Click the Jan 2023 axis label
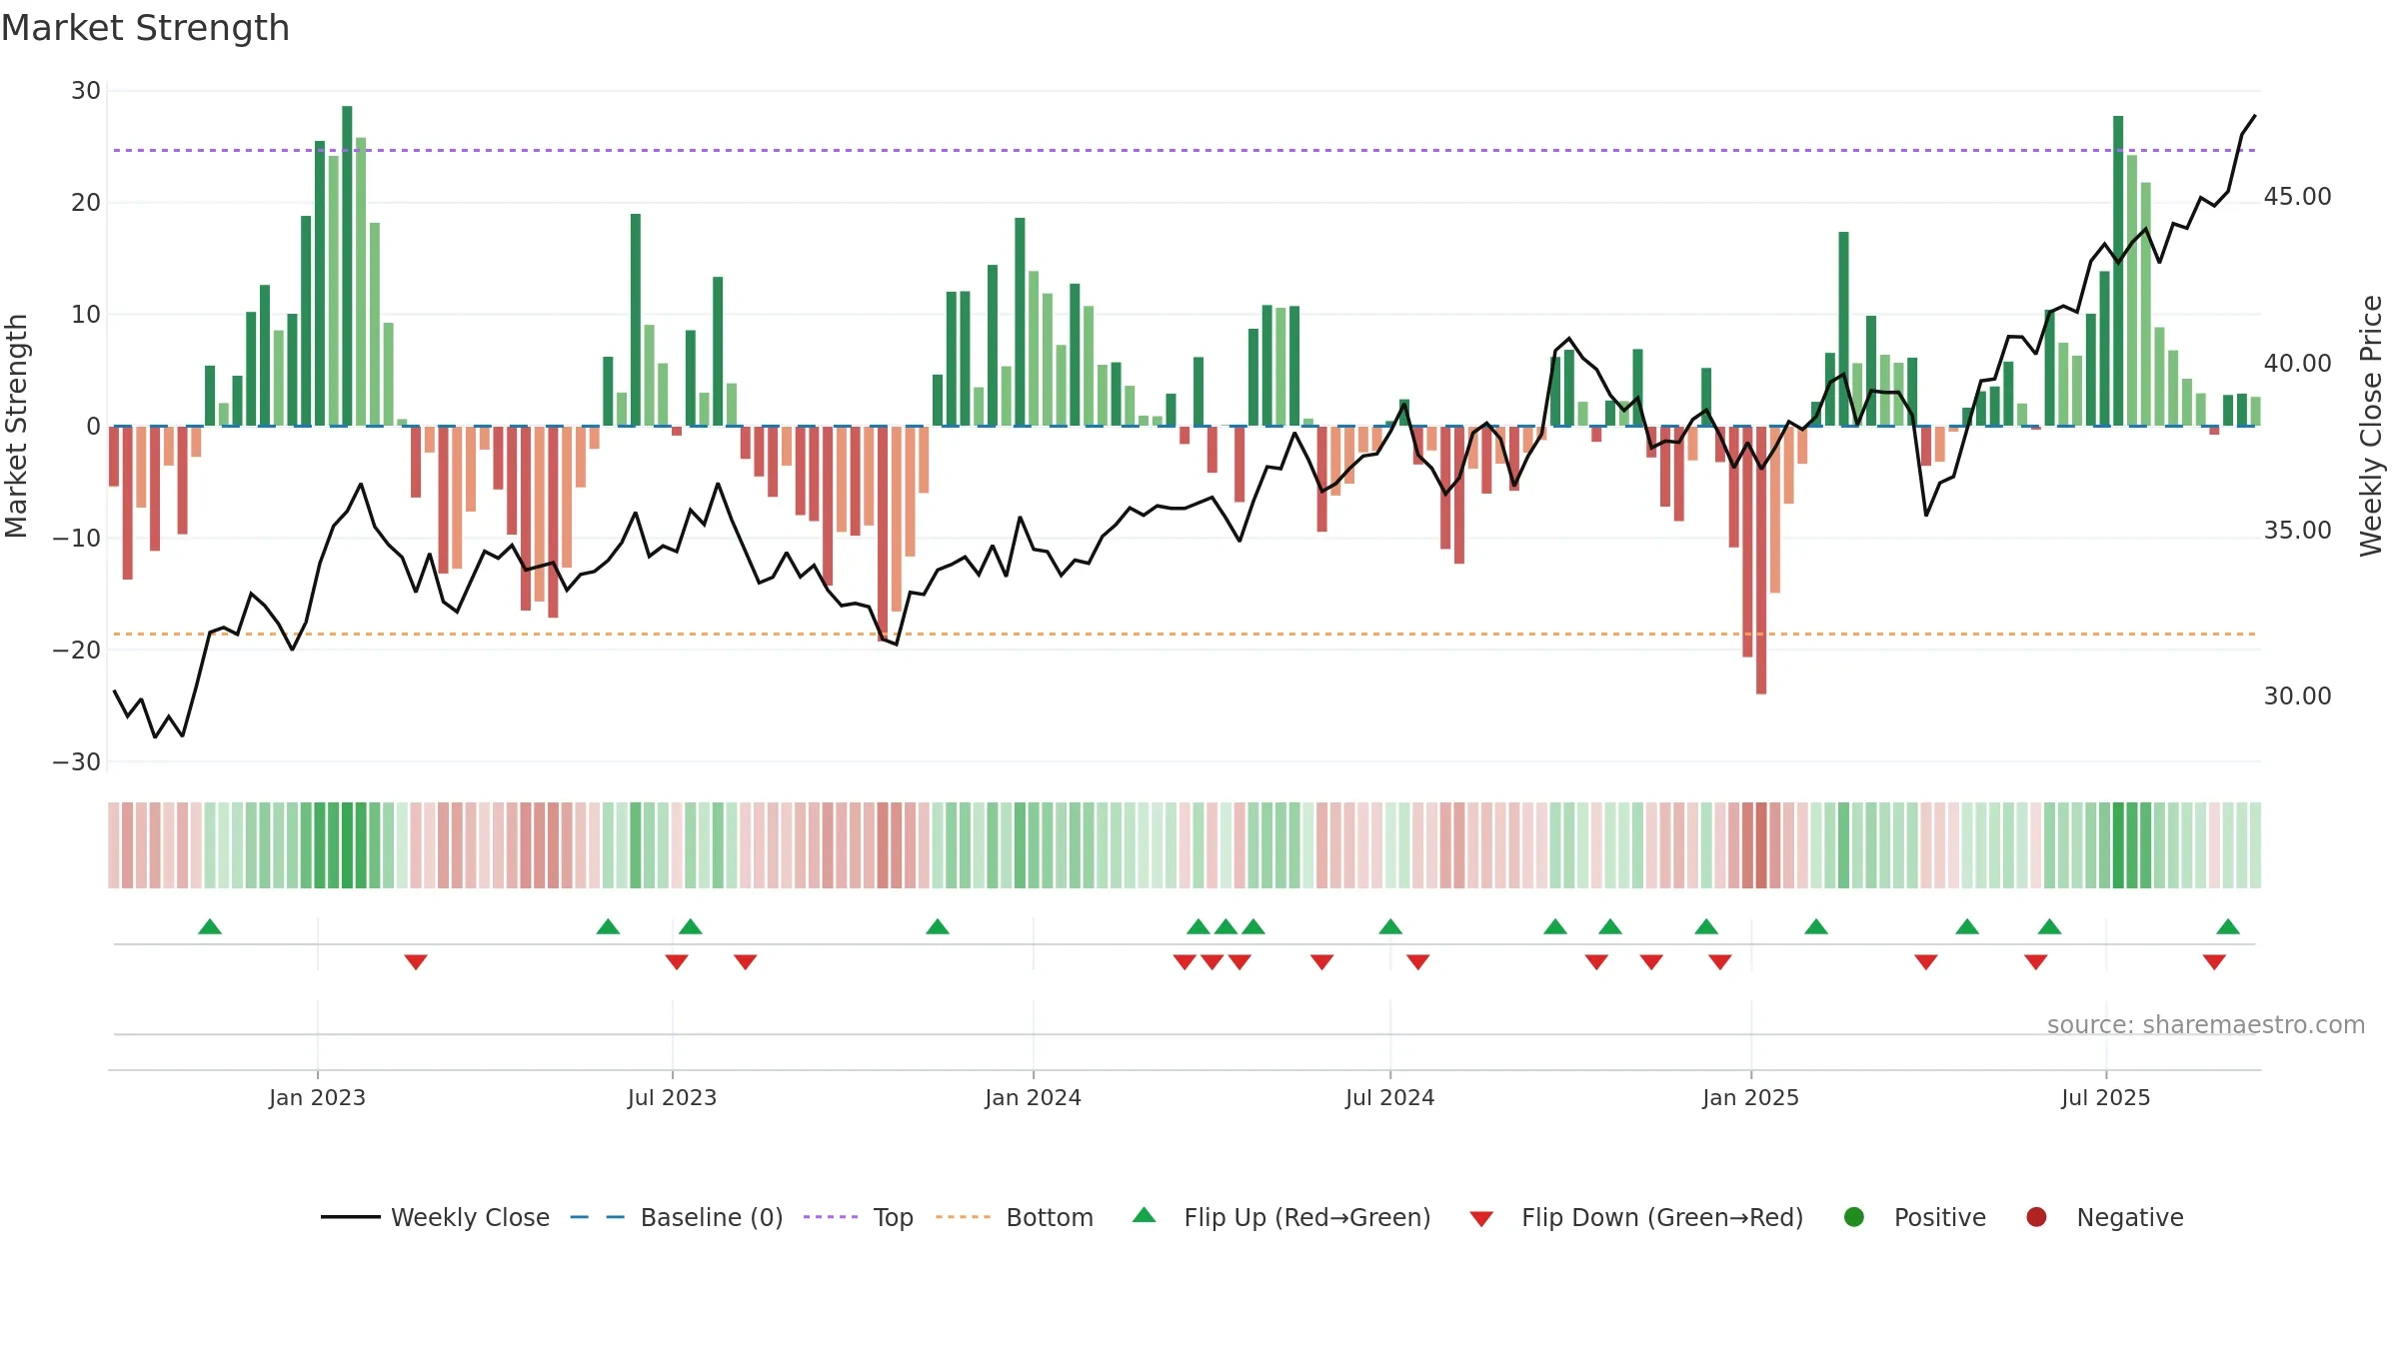 [317, 1098]
